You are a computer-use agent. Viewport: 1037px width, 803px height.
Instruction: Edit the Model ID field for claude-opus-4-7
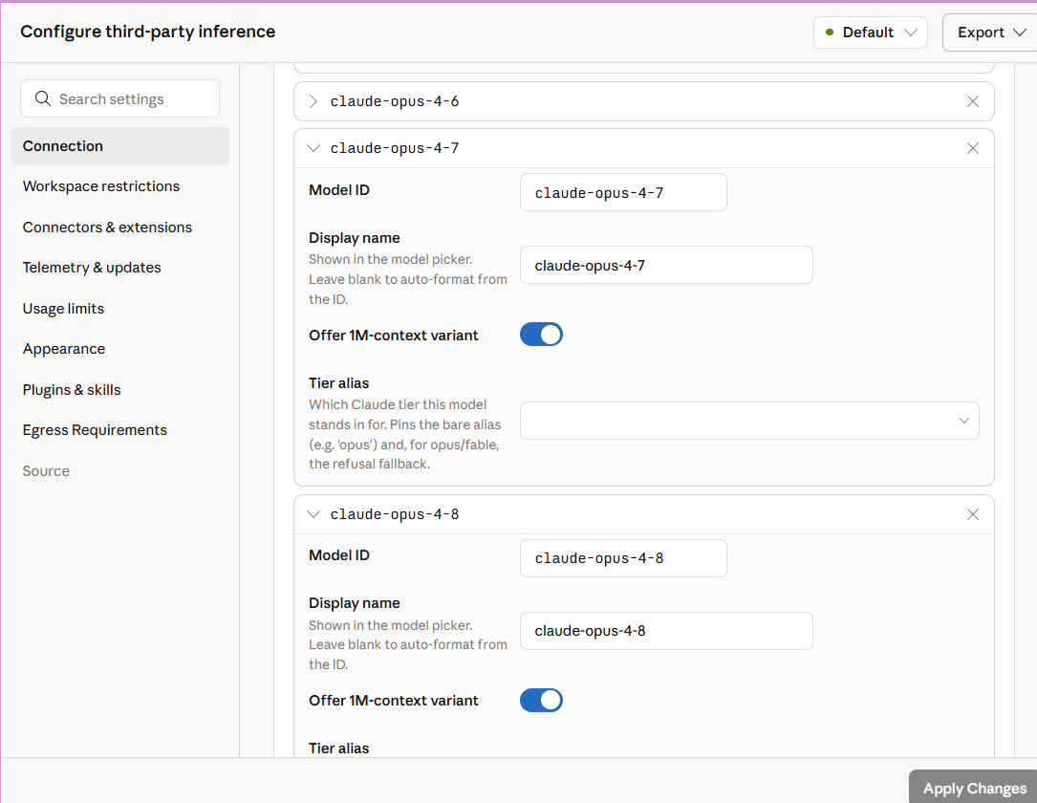(623, 192)
